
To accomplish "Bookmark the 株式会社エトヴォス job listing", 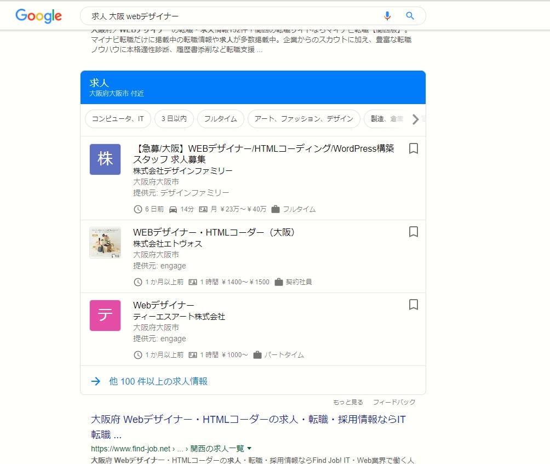I will 414,232.
